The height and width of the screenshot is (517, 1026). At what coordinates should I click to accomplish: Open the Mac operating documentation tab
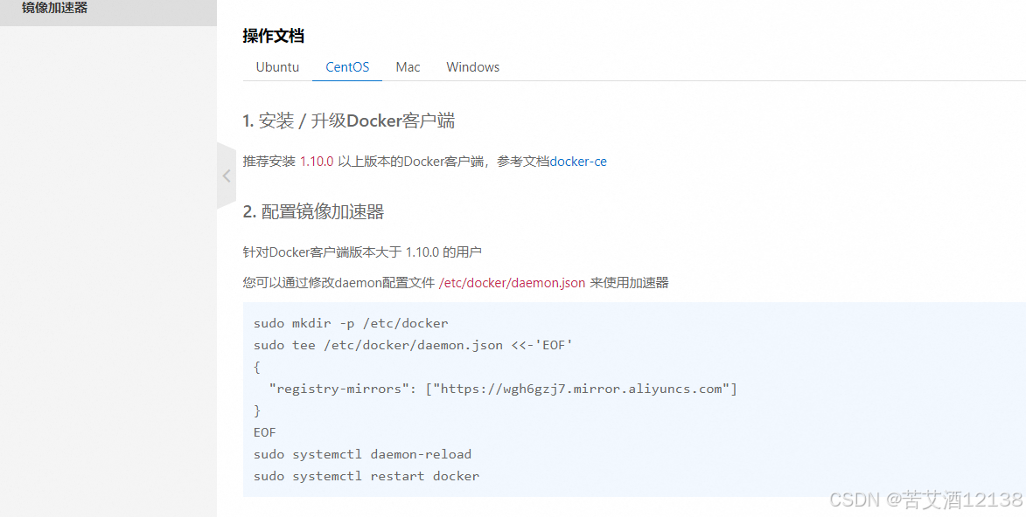click(x=408, y=66)
